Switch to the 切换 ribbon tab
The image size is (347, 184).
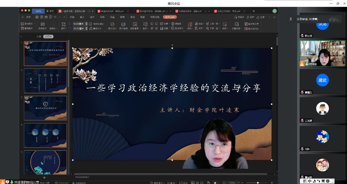102,17
